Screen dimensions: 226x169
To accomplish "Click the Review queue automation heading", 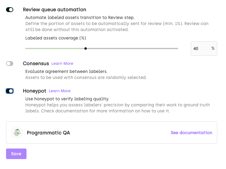I will click(x=54, y=10).
